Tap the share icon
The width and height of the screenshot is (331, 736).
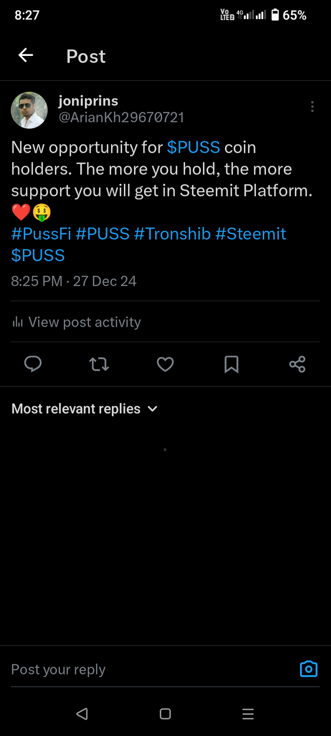click(x=297, y=364)
